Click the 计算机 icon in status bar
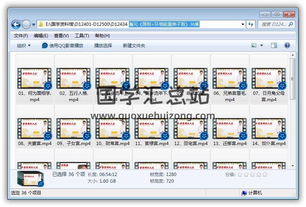Image resolution: width=306 pixels, height=207 pixels. [x=244, y=193]
